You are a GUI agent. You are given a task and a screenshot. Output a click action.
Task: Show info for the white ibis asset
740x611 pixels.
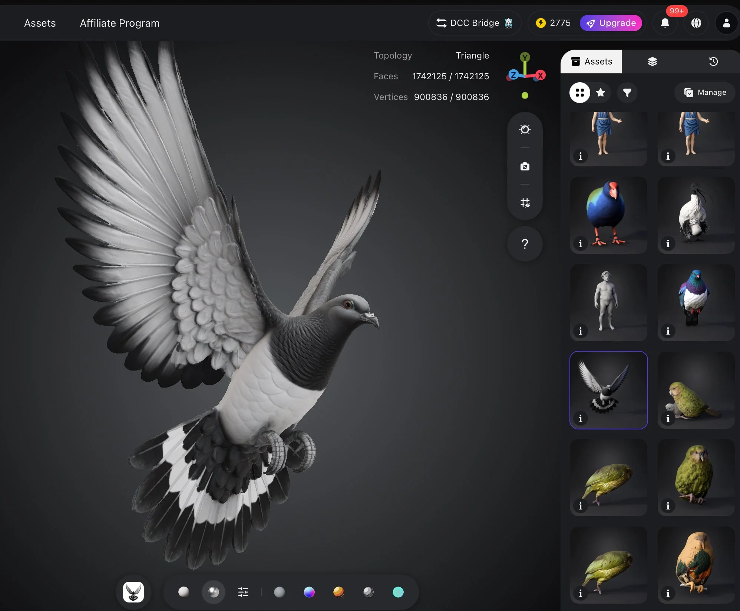click(668, 244)
